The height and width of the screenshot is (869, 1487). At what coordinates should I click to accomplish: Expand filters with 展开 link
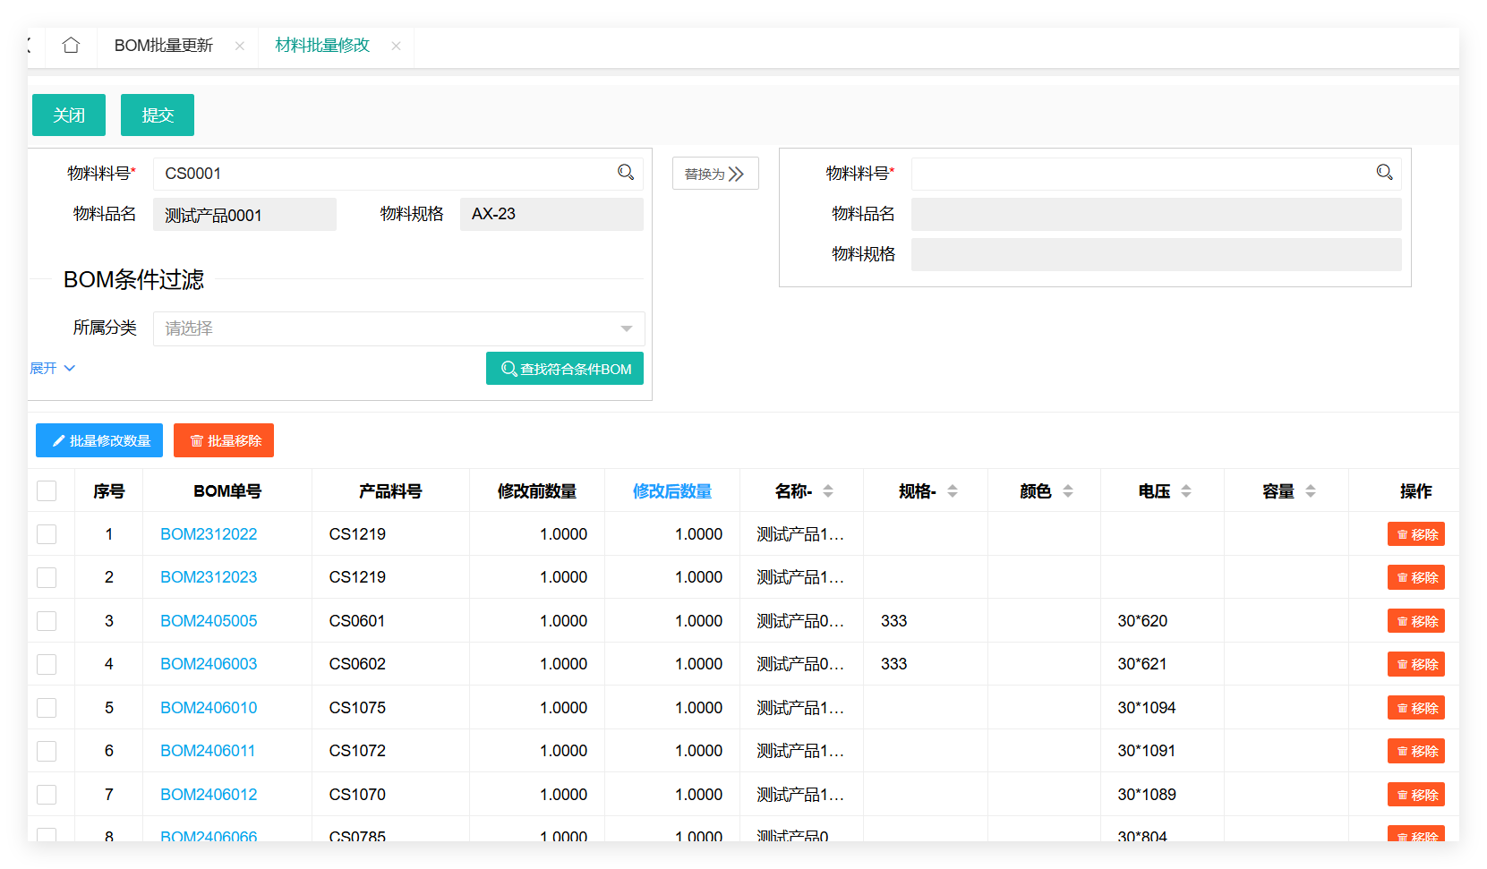coord(53,369)
